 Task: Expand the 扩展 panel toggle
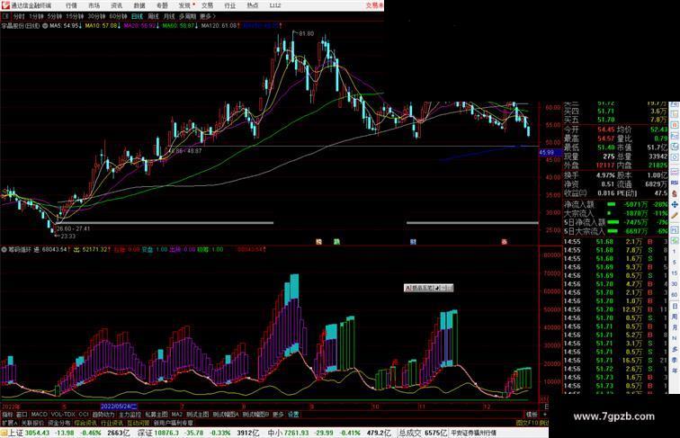[x=9, y=423]
